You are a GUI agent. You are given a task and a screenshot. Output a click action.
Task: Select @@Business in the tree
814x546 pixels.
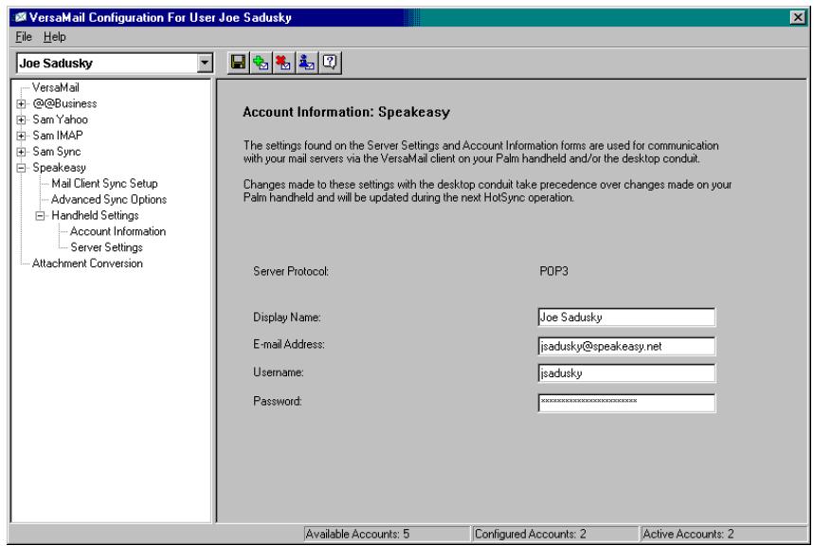[x=64, y=103]
